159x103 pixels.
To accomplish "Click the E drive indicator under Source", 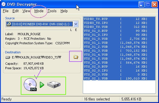I will (x=76, y=30).
